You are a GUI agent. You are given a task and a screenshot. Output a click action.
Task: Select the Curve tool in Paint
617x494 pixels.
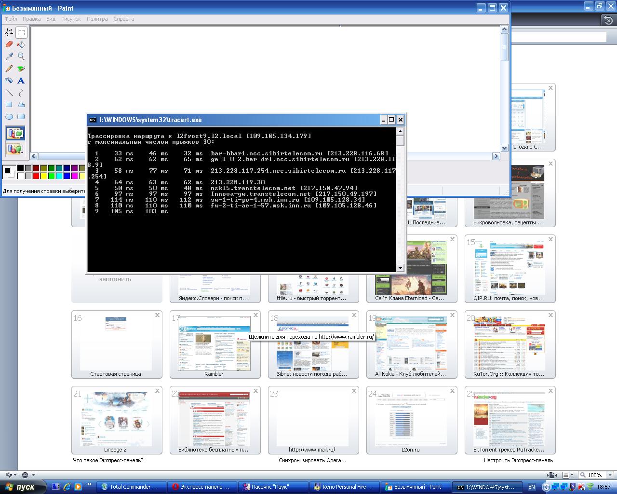click(21, 93)
